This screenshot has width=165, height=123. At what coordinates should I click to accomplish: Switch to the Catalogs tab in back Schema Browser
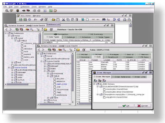point(70,37)
